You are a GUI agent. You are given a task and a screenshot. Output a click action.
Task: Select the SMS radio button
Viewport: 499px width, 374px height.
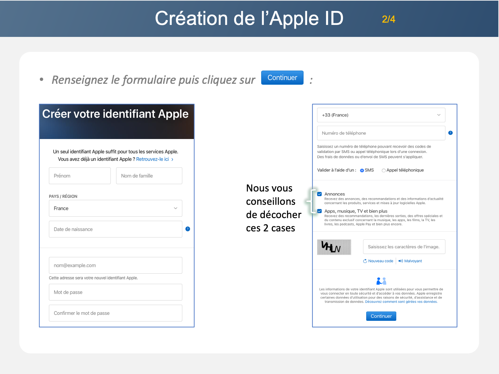362,171
